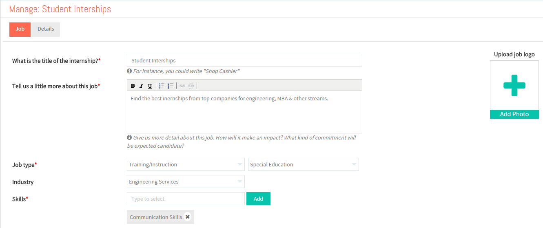Click the green plus upload logo icon

tap(514, 86)
